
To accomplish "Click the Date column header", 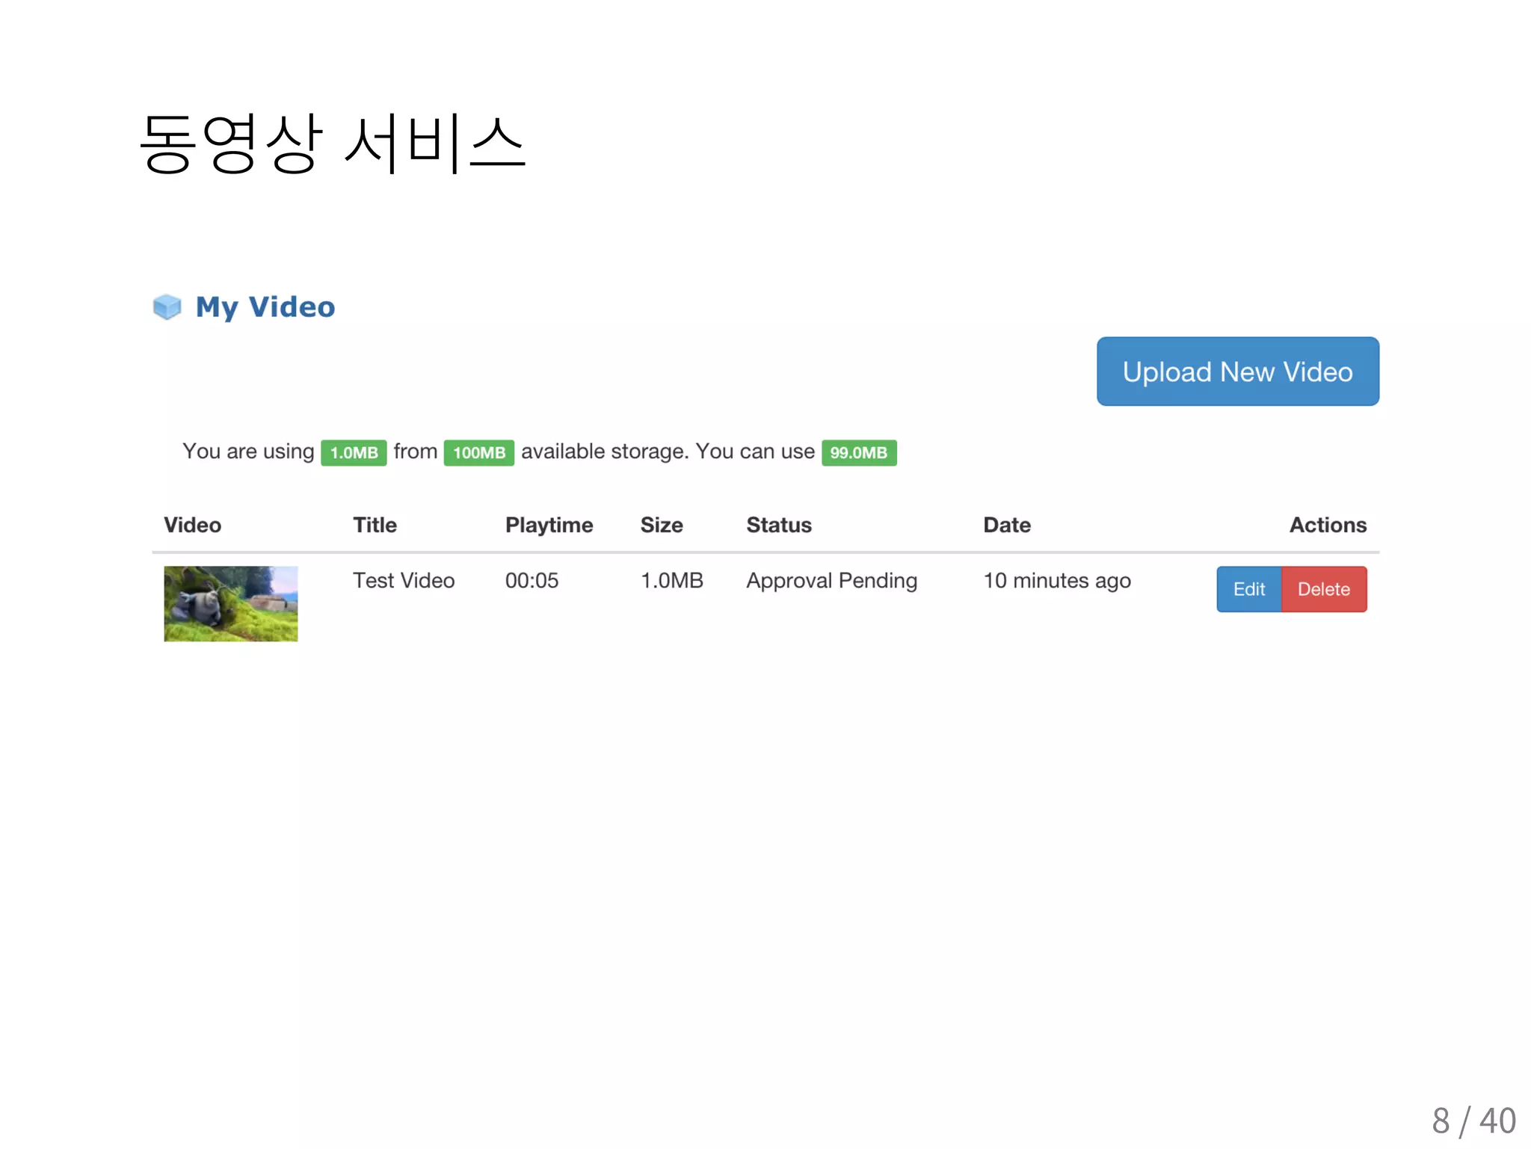I will 1007,525.
